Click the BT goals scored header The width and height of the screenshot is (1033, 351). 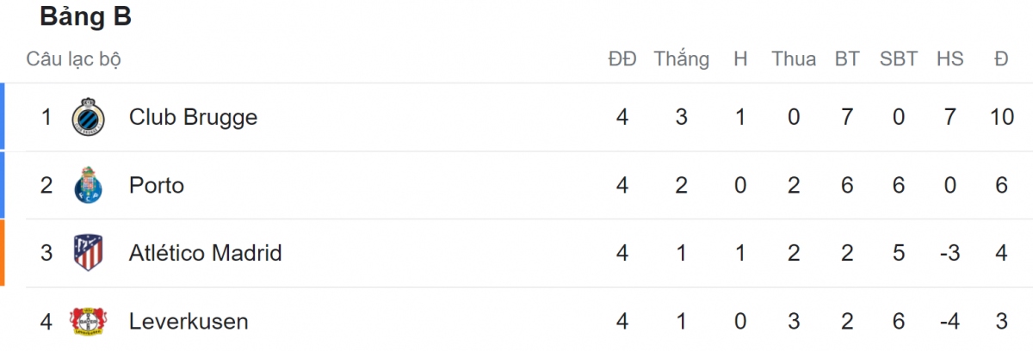847,59
